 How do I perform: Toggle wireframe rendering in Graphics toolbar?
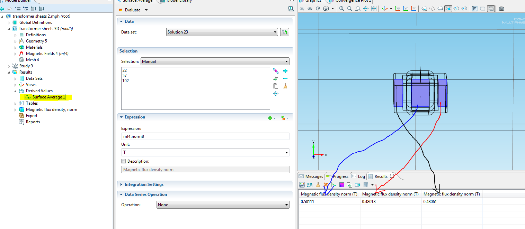pyautogui.click(x=491, y=9)
